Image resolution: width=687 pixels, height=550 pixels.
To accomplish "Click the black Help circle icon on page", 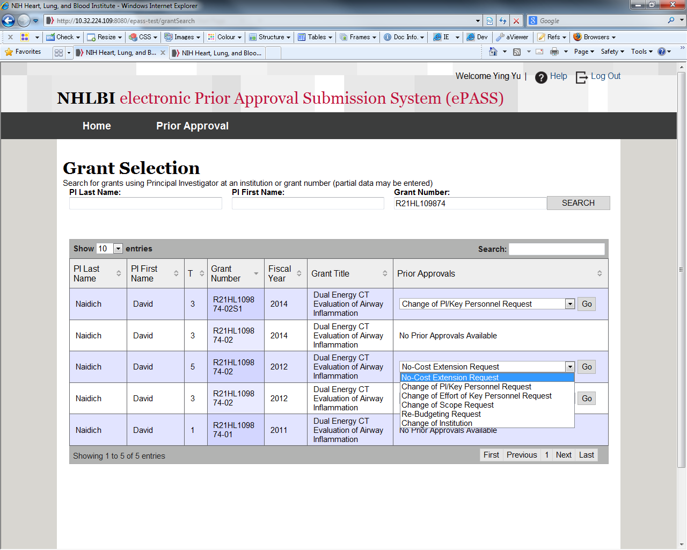I will pos(541,77).
